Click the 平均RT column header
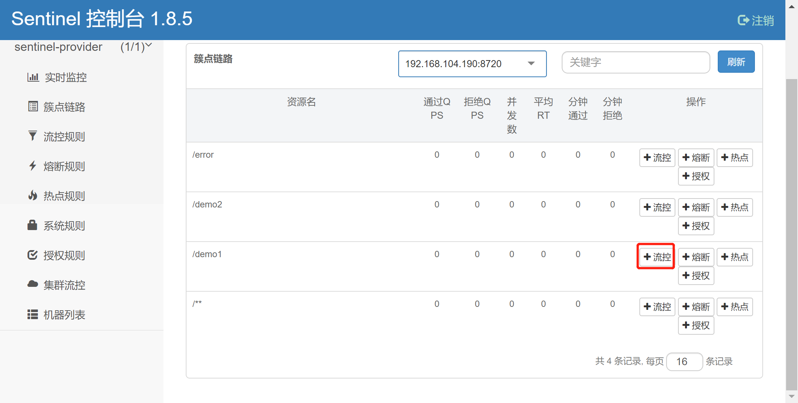 (543, 108)
